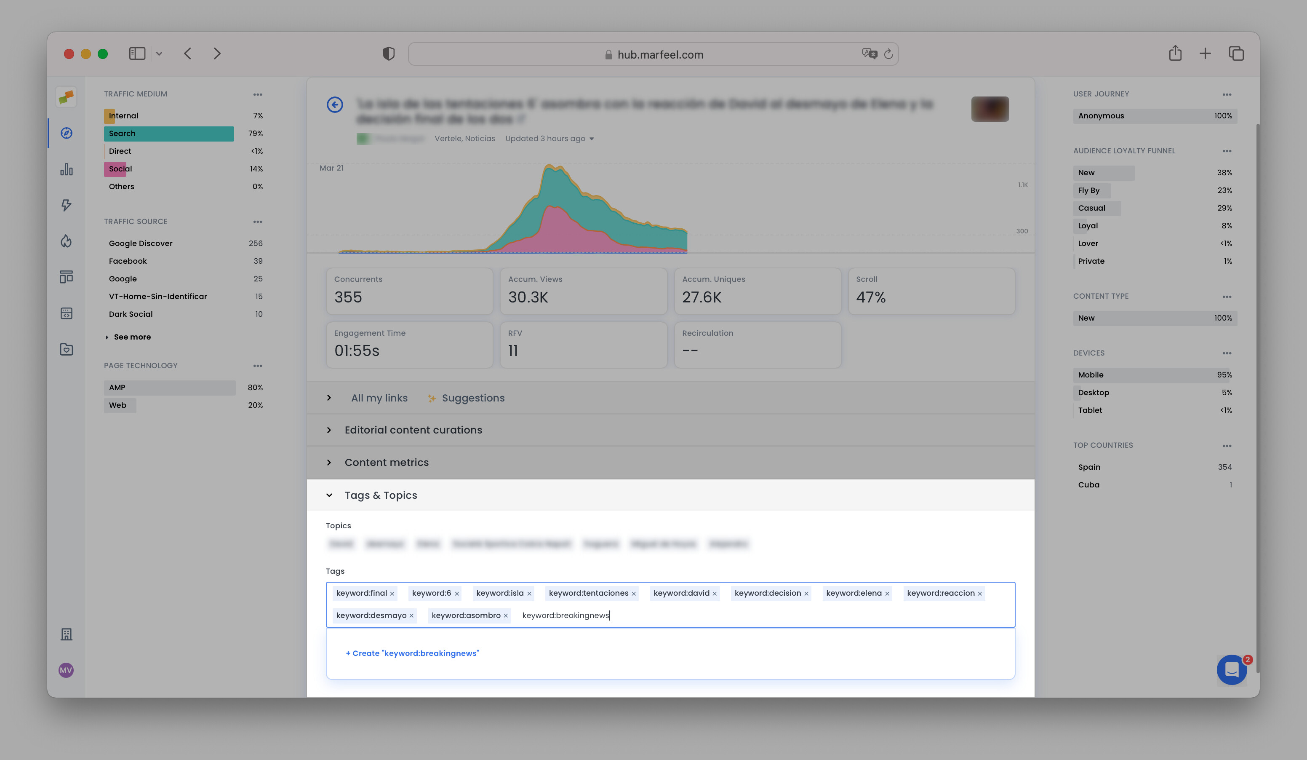Select the All my links tab
This screenshot has width=1307, height=760.
pyautogui.click(x=379, y=398)
